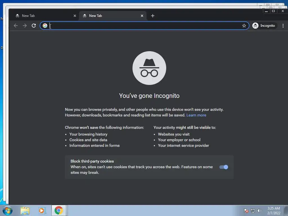Click the address bar input field
288x216 pixels.
(x=144, y=26)
